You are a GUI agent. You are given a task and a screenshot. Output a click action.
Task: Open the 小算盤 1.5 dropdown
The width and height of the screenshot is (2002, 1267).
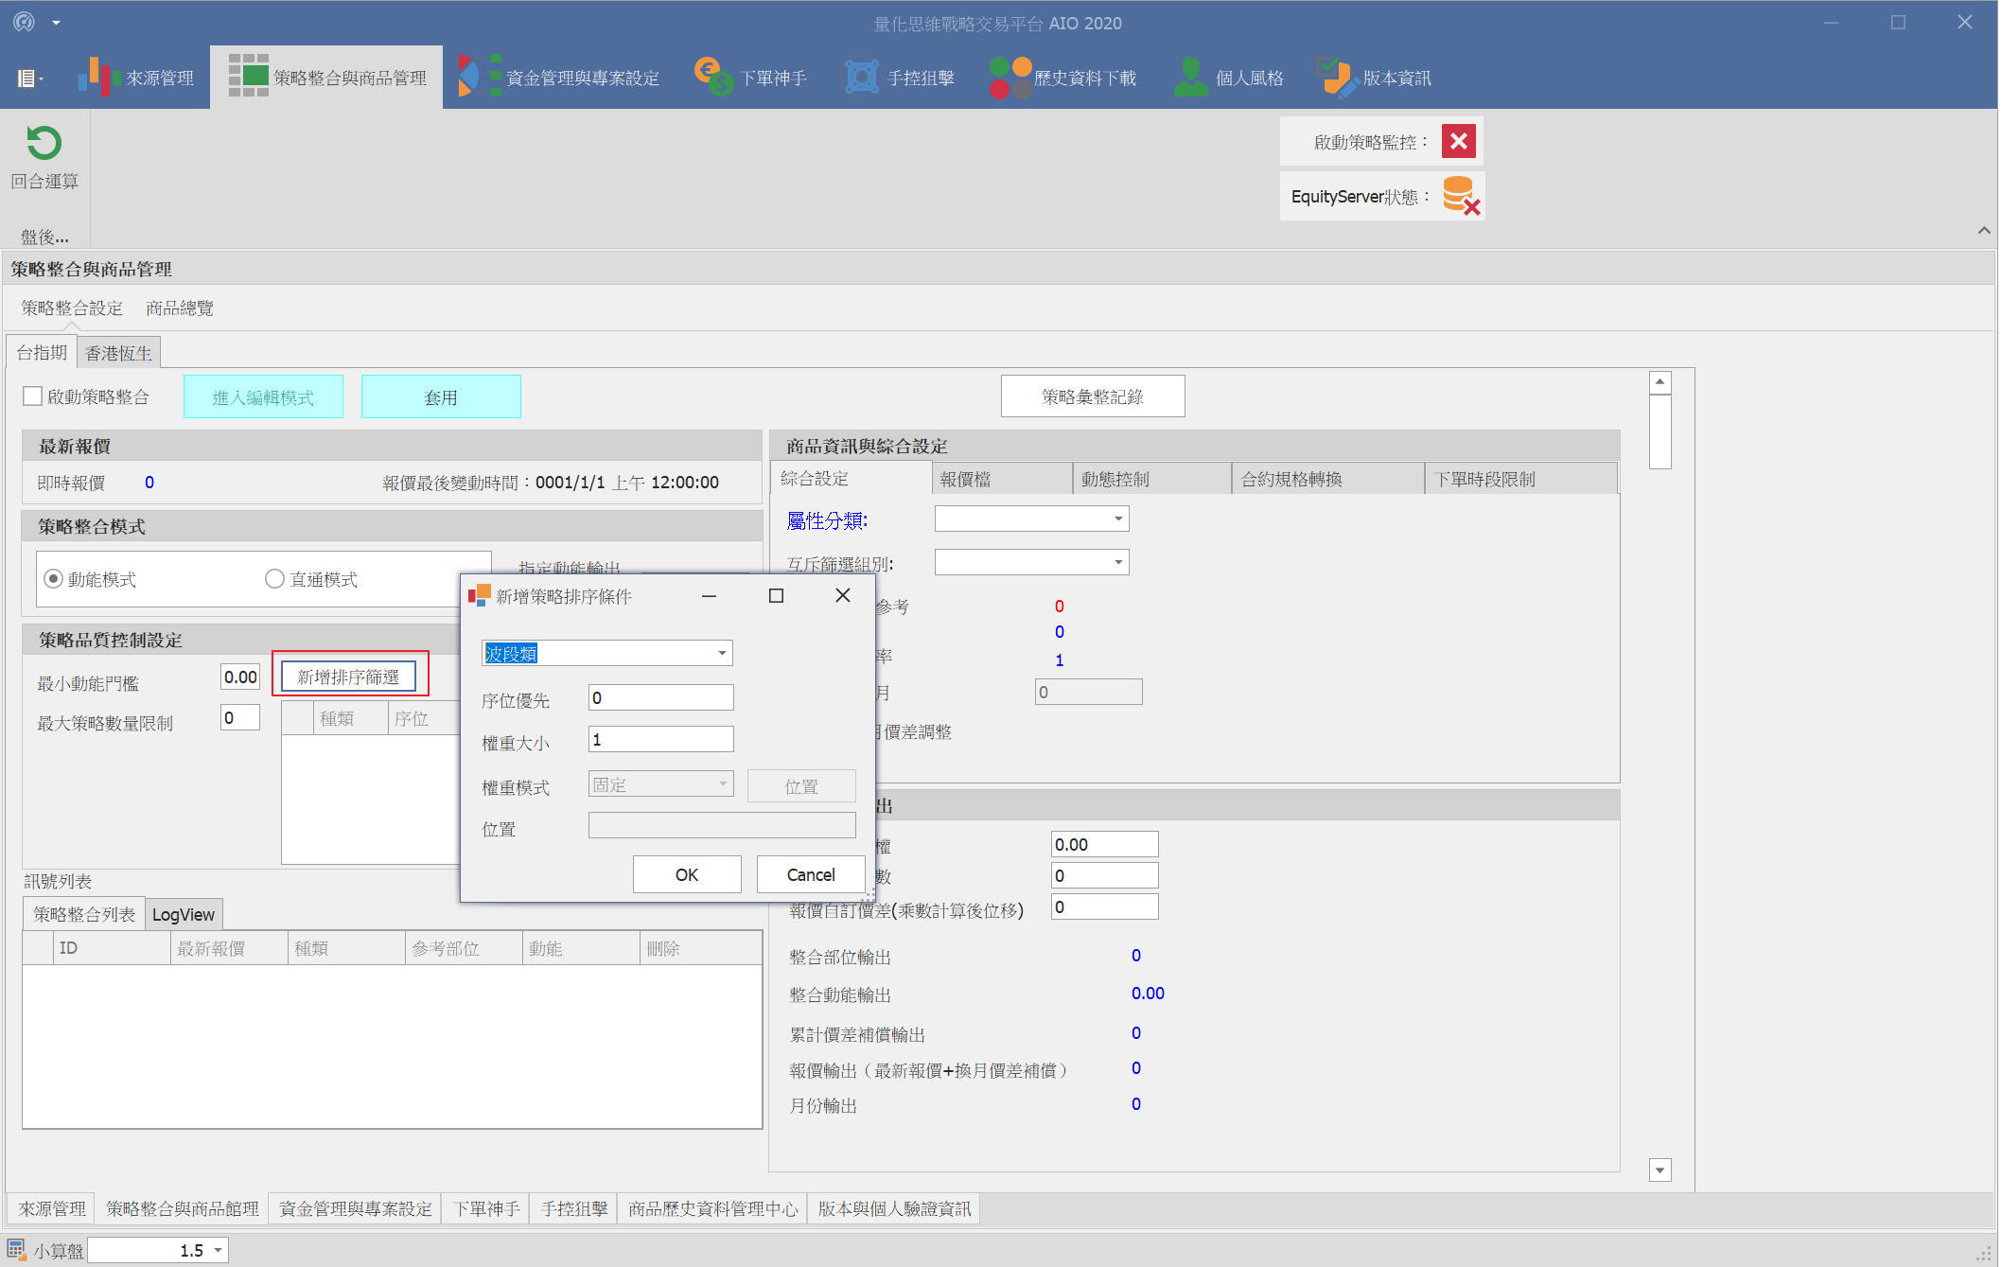pyautogui.click(x=218, y=1250)
